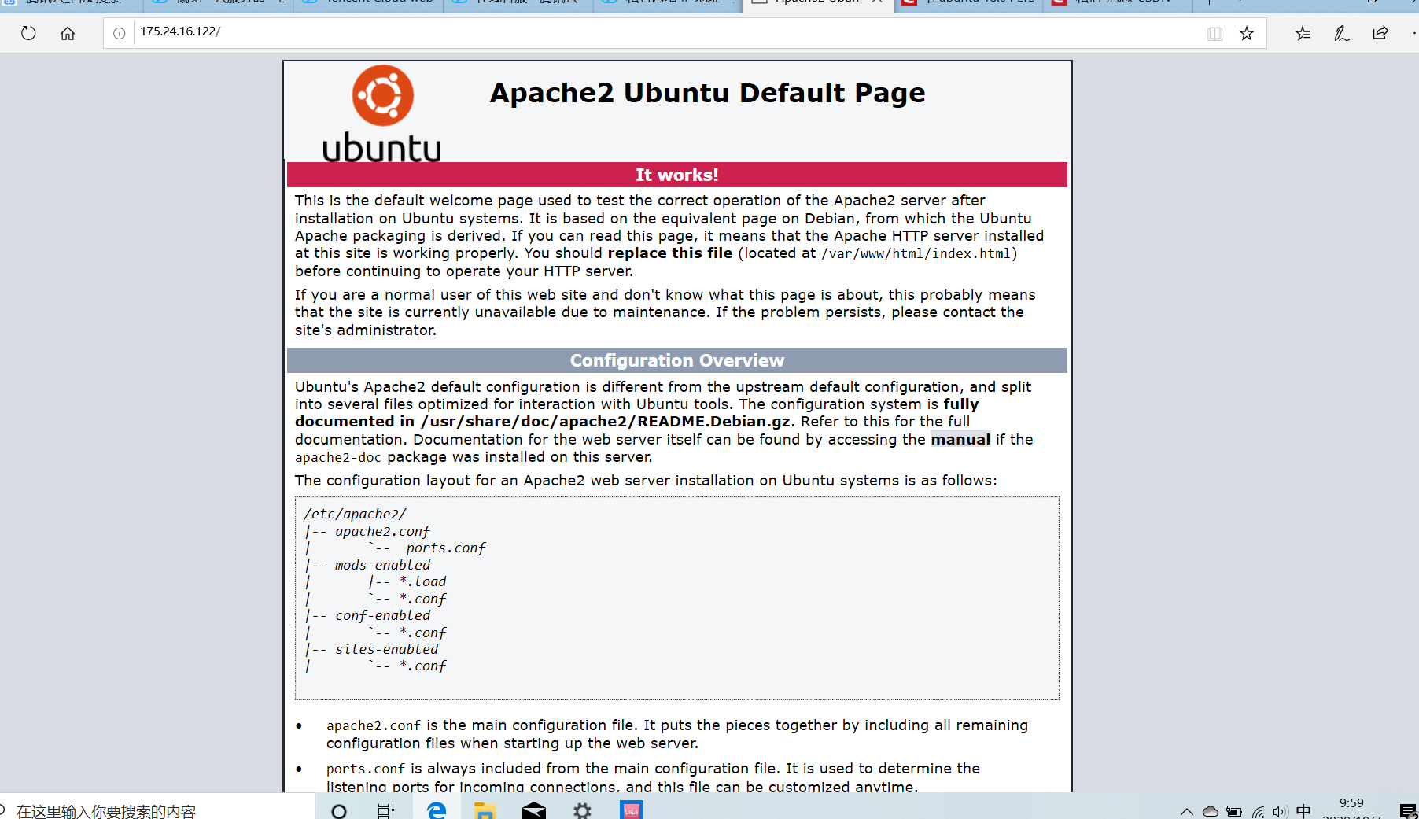Click the 'Apache2 Ubuntu Default Page' title

click(x=707, y=93)
